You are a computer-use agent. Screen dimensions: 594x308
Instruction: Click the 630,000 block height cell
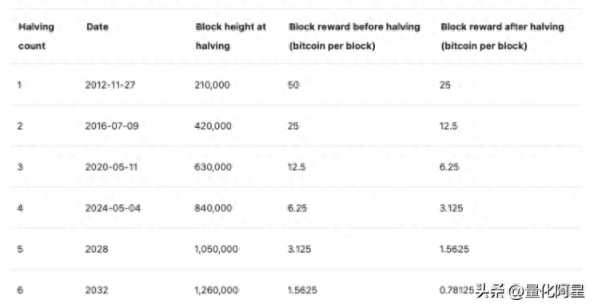(x=213, y=167)
